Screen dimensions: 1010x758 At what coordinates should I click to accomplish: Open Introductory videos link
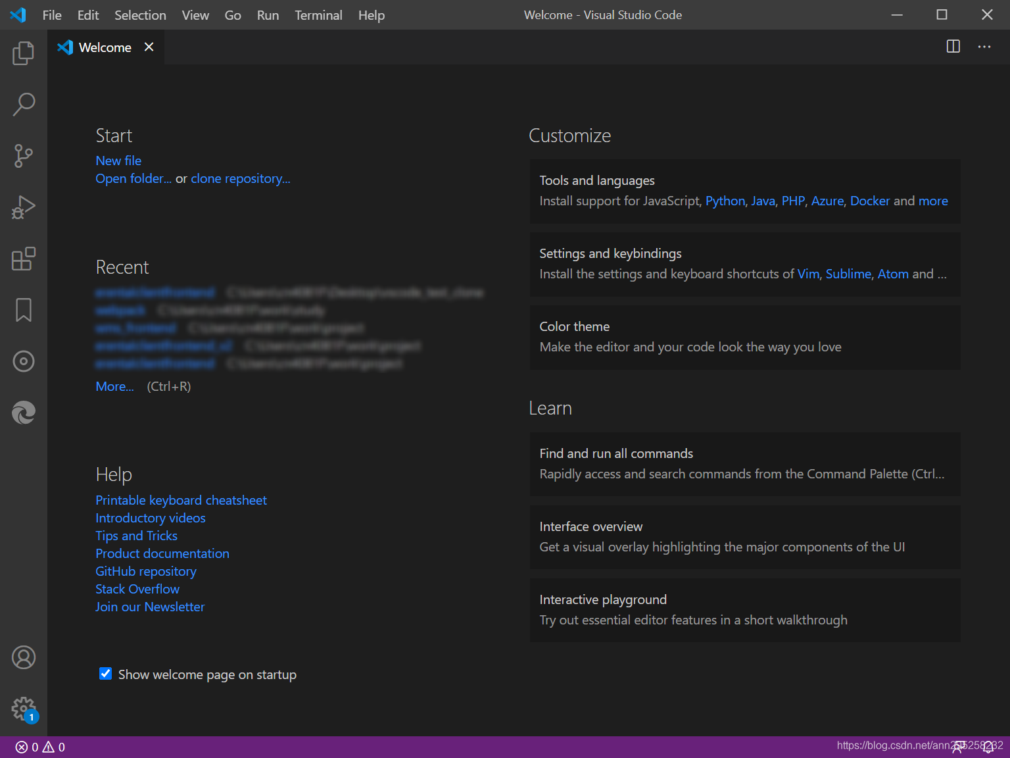151,518
